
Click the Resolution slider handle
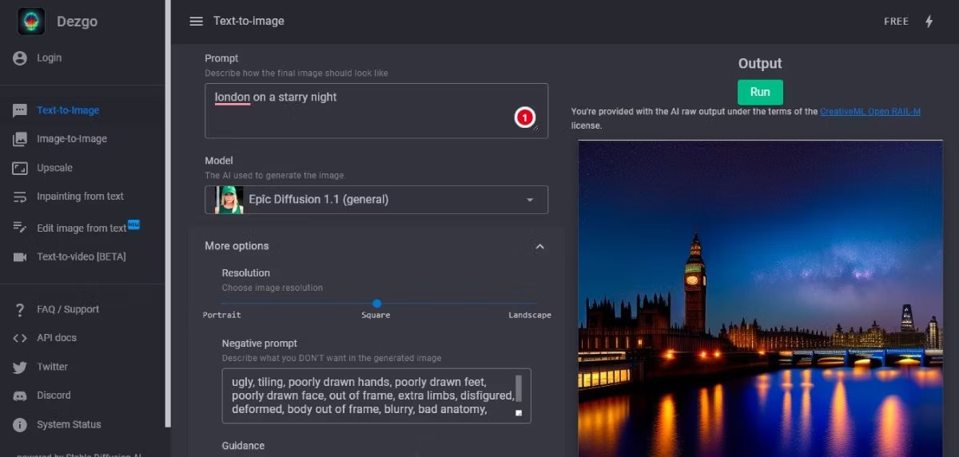pyautogui.click(x=376, y=304)
